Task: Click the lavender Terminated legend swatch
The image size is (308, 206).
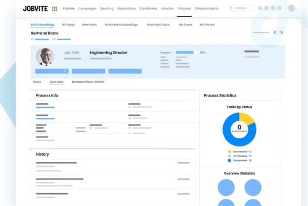Action: pos(229,156)
